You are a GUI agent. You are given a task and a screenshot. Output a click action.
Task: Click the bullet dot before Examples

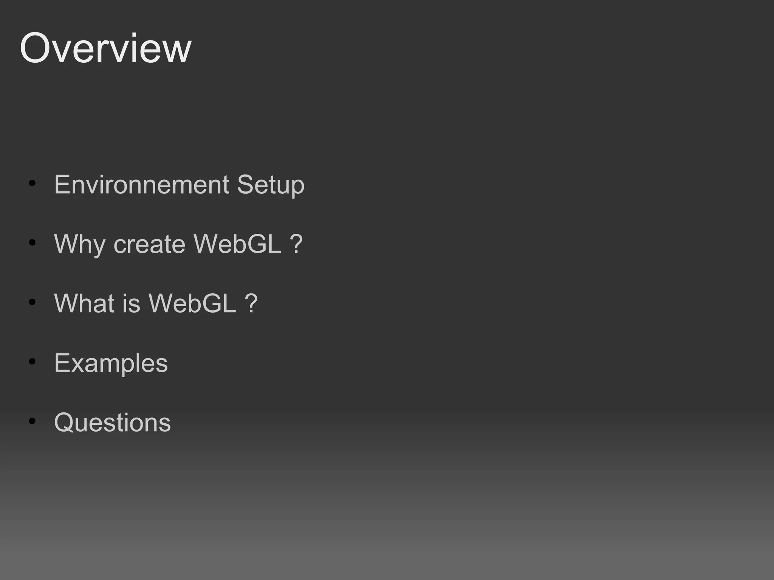pos(32,361)
